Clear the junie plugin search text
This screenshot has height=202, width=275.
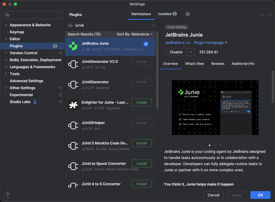[x=153, y=25]
